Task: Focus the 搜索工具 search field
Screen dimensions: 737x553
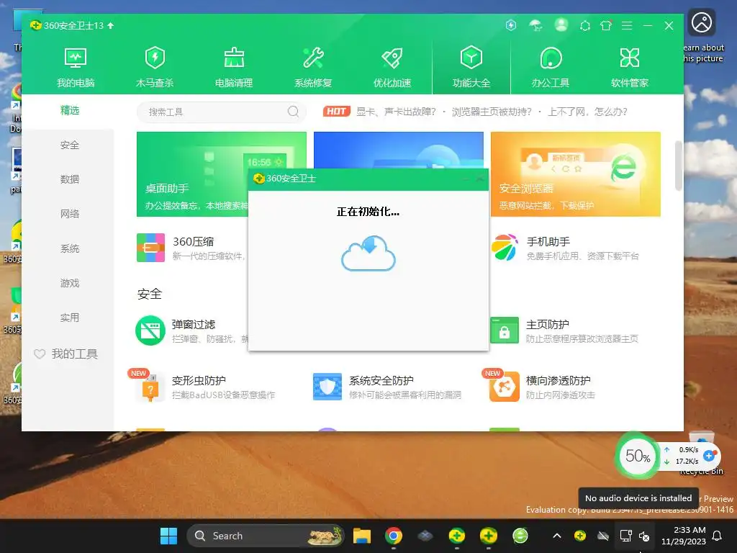Action: (x=222, y=112)
